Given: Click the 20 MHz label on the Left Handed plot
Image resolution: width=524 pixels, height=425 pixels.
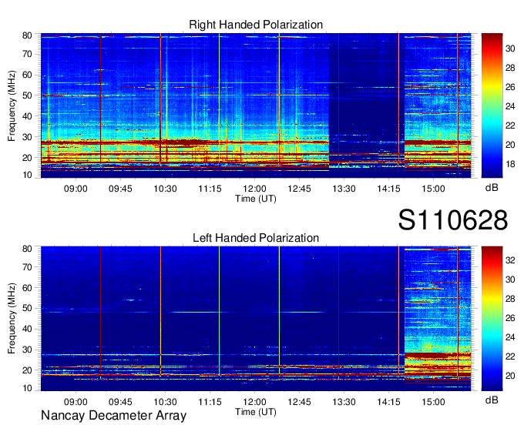Looking at the screenshot, I should pos(27,370).
